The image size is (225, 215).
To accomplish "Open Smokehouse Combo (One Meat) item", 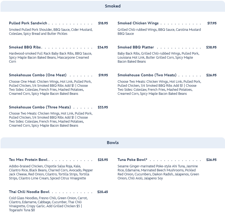I will 38,75.
